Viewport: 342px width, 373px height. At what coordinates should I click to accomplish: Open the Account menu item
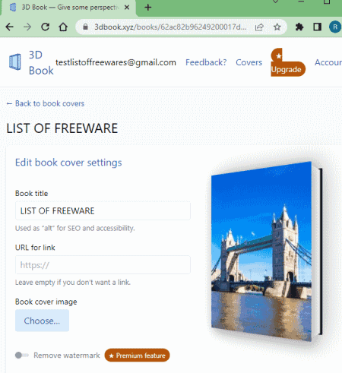(328, 62)
